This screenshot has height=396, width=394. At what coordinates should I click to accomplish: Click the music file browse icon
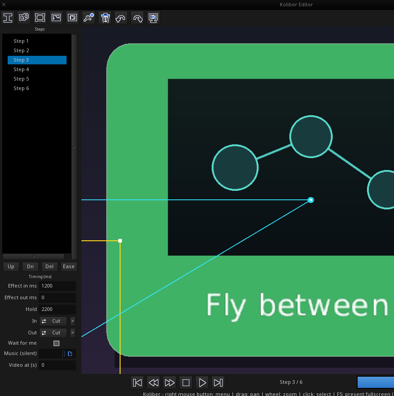point(70,354)
